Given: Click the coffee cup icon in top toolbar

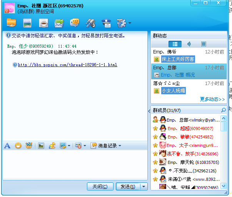Looking at the screenshot, I should tap(43, 23).
